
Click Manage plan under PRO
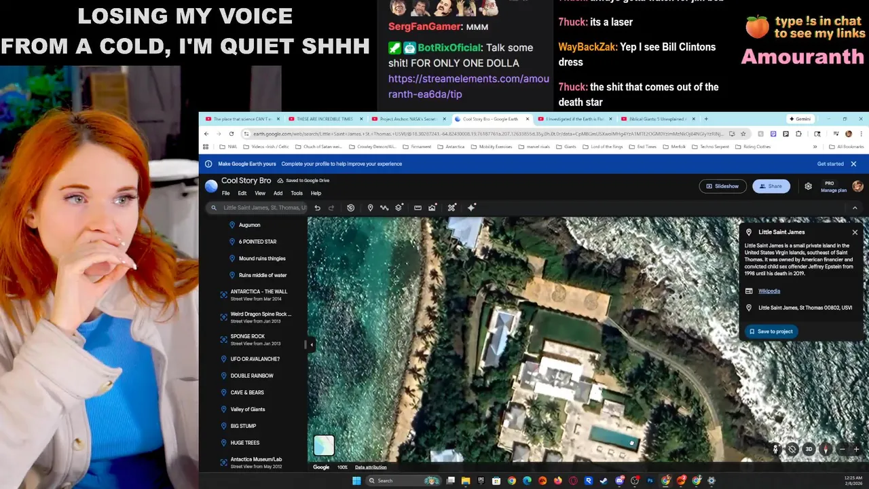click(833, 190)
